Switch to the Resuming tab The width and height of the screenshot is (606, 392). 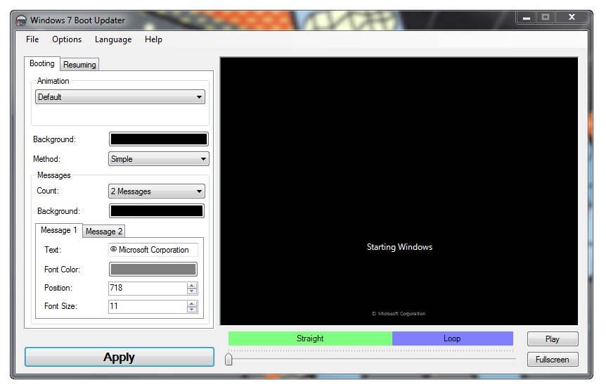coord(79,65)
